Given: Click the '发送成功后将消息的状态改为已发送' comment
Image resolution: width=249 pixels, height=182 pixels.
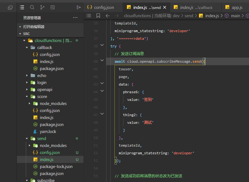Looking at the screenshot, I should coord(148,176).
